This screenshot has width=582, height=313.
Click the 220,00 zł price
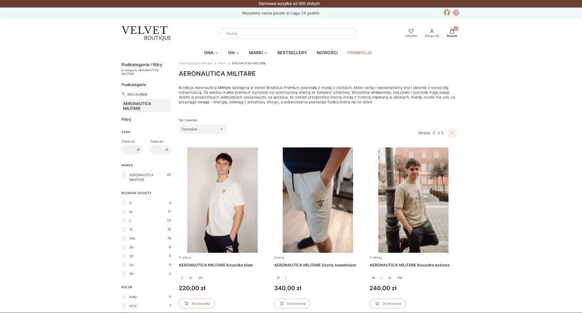(x=192, y=288)
